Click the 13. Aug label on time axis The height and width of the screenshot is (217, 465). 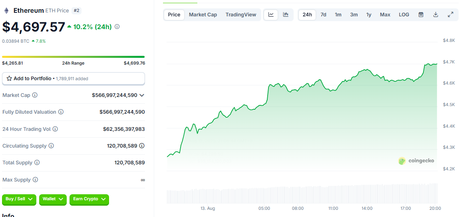(x=207, y=208)
